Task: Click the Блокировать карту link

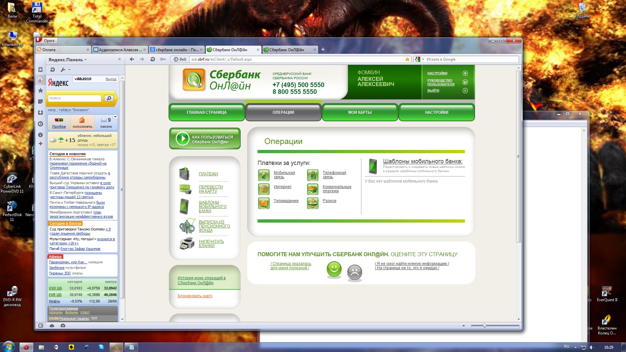Action: pyautogui.click(x=195, y=296)
